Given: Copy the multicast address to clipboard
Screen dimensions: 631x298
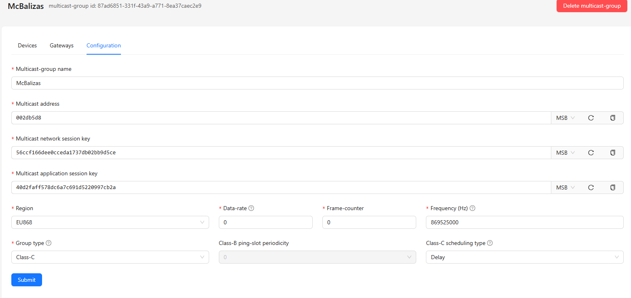Looking at the screenshot, I should click(612, 118).
